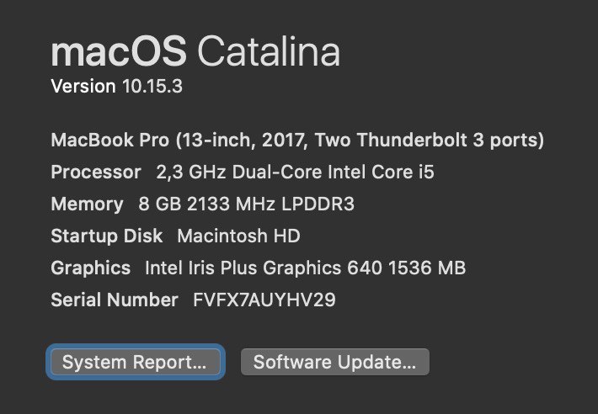Viewport: 598px width, 414px height.
Task: Click the Processor label
Action: coord(96,172)
